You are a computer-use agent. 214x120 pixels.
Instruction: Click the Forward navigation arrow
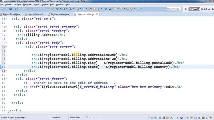pyautogui.click(x=138, y=9)
